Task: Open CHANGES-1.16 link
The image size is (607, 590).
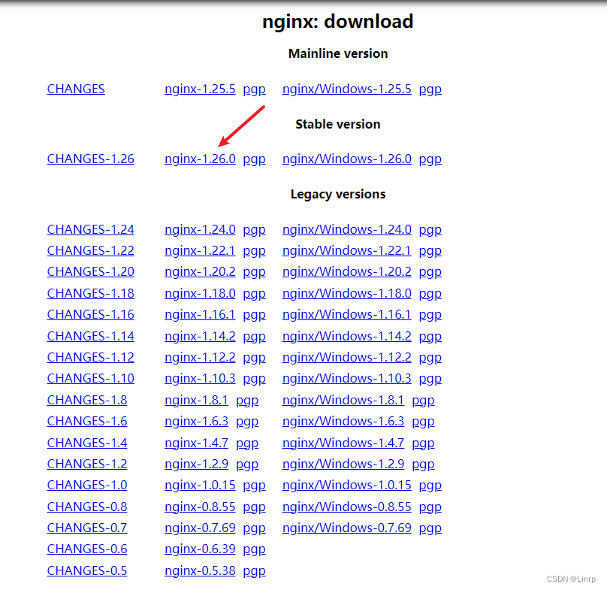Action: coord(91,314)
